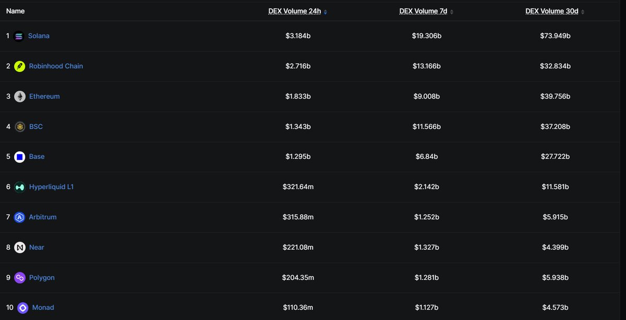This screenshot has width=626, height=320.
Task: Open the Robinhood Chain link
Action: click(56, 66)
